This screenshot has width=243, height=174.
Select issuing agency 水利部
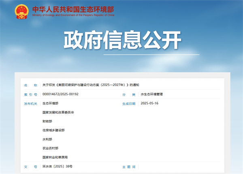47,139
